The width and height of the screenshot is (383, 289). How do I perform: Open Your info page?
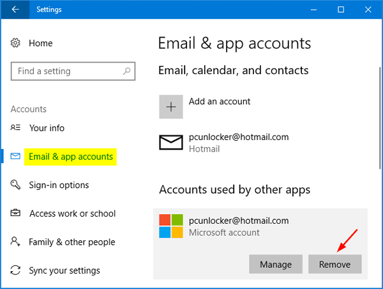(x=47, y=128)
